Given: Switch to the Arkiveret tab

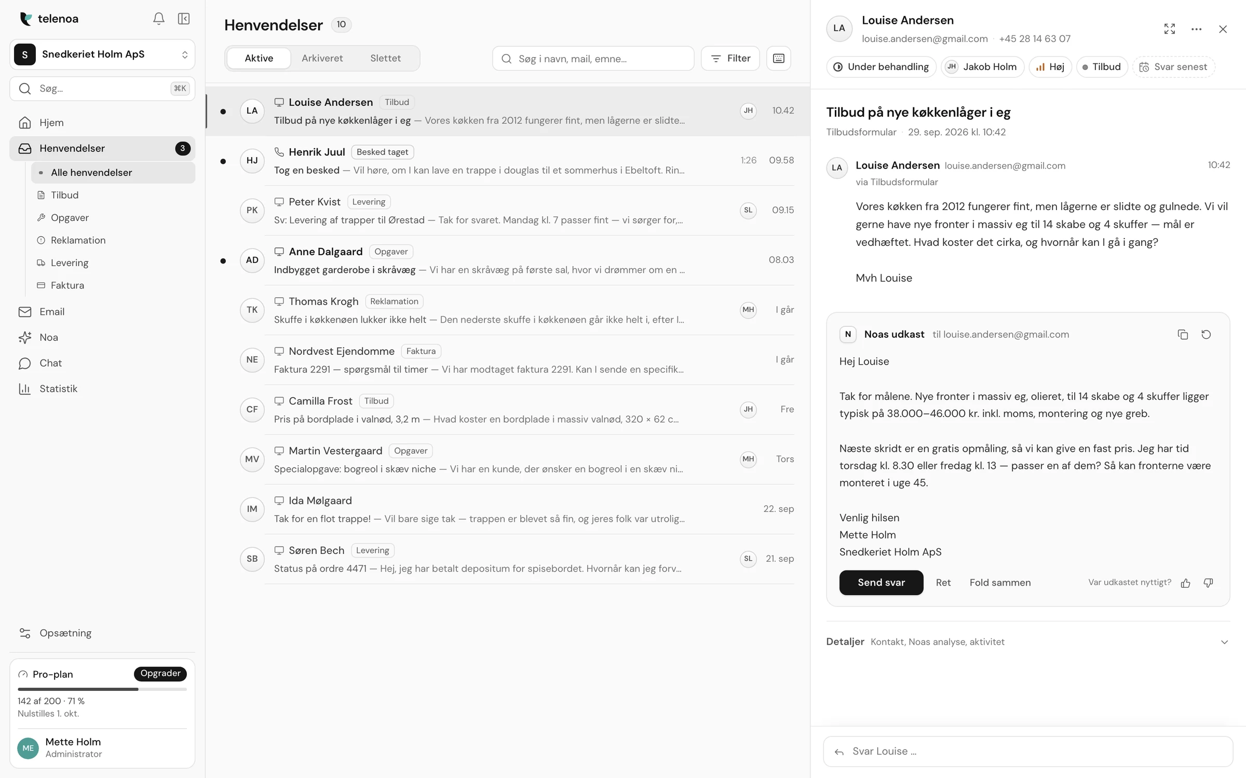Looking at the screenshot, I should pyautogui.click(x=322, y=58).
